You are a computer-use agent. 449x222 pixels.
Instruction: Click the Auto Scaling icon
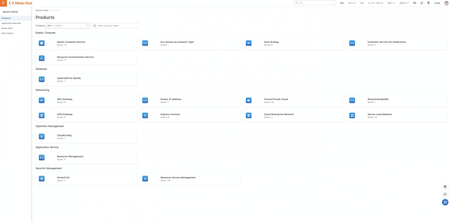tap(248, 43)
